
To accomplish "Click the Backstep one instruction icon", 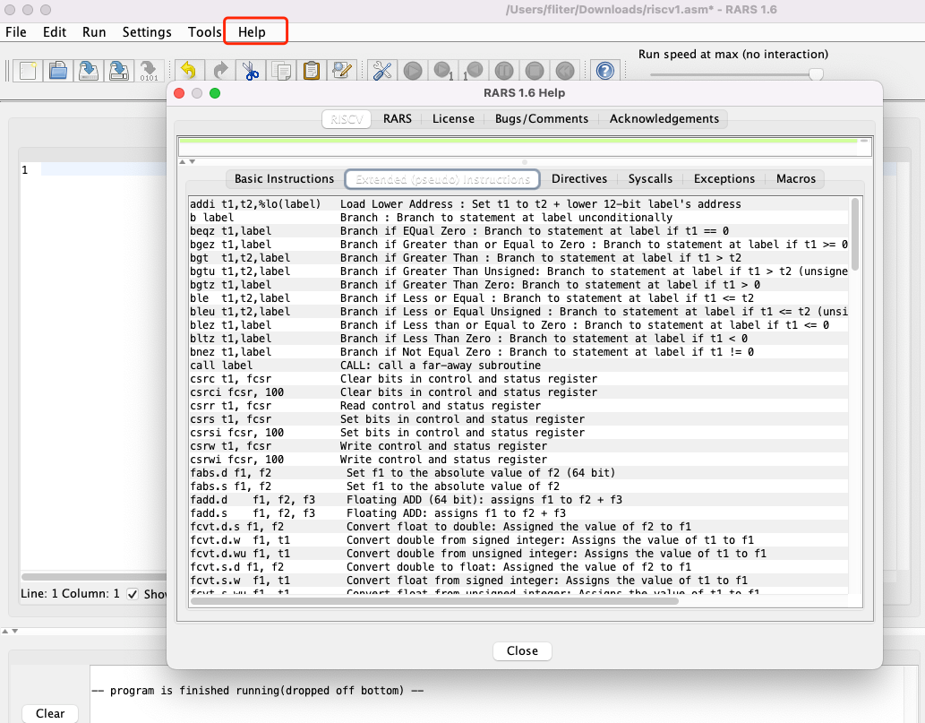I will click(x=473, y=71).
